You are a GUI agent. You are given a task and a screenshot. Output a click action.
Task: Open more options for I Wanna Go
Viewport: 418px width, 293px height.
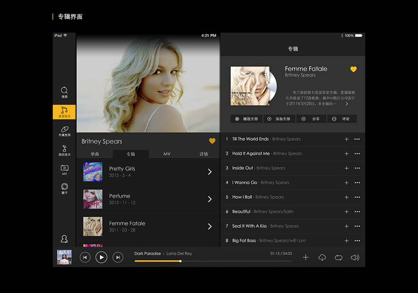357,183
